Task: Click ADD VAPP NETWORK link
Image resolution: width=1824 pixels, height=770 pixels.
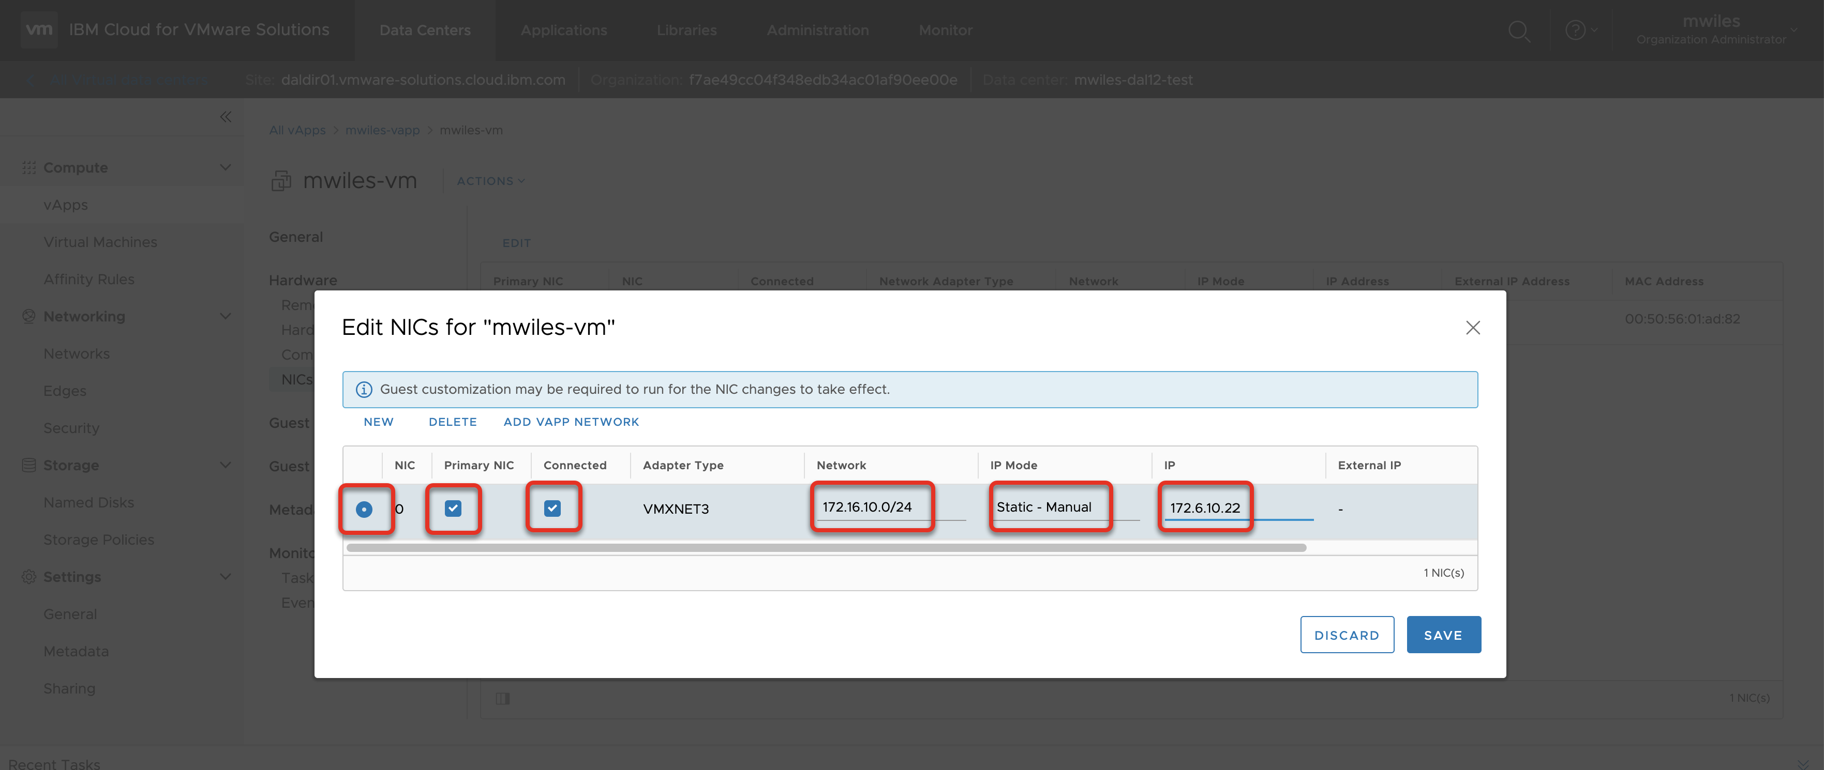Action: 571,422
